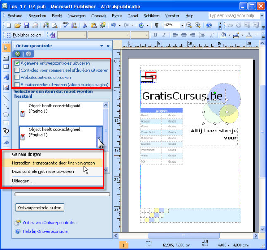267x250 pixels.
Task: Select the Arrow drawing tool
Action: point(6,106)
